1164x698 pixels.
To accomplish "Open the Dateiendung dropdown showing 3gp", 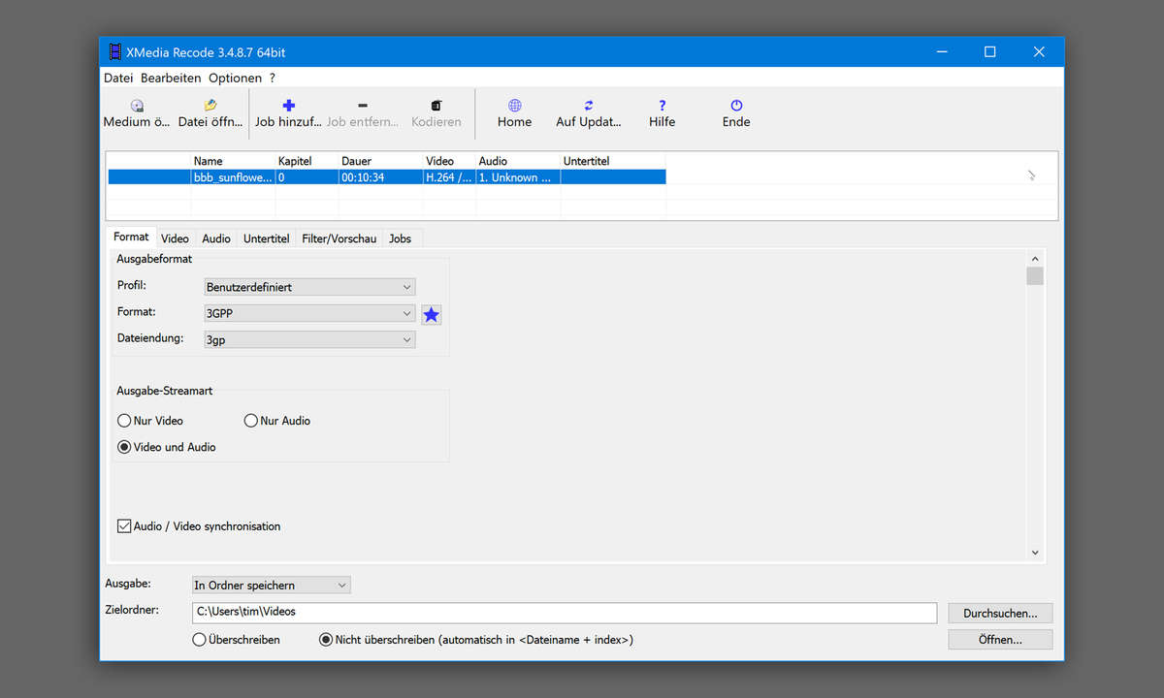I will [309, 340].
